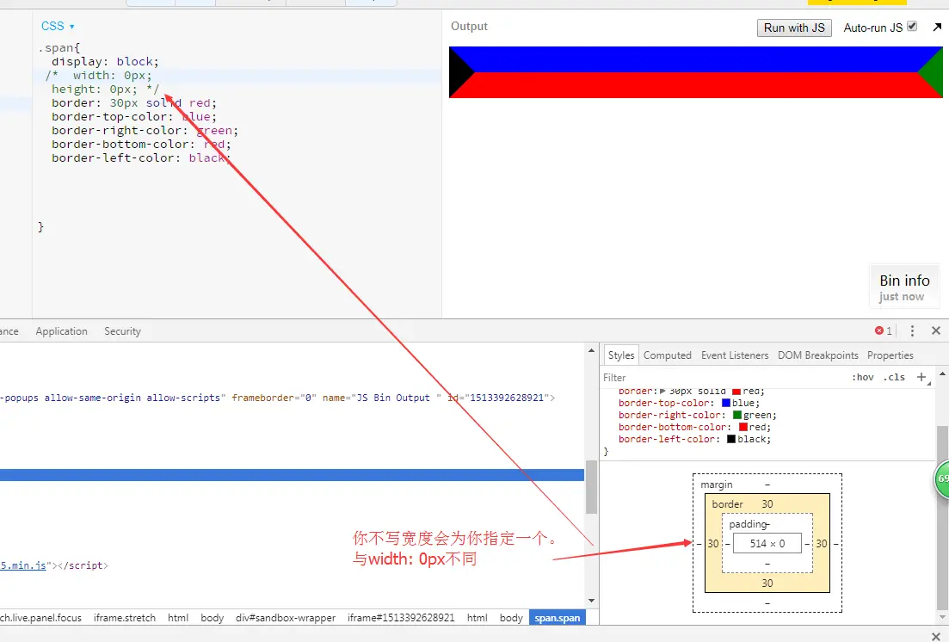The image size is (949, 642).
Task: Select iframe#1513392628921 in the breadcrumb
Action: (401, 618)
